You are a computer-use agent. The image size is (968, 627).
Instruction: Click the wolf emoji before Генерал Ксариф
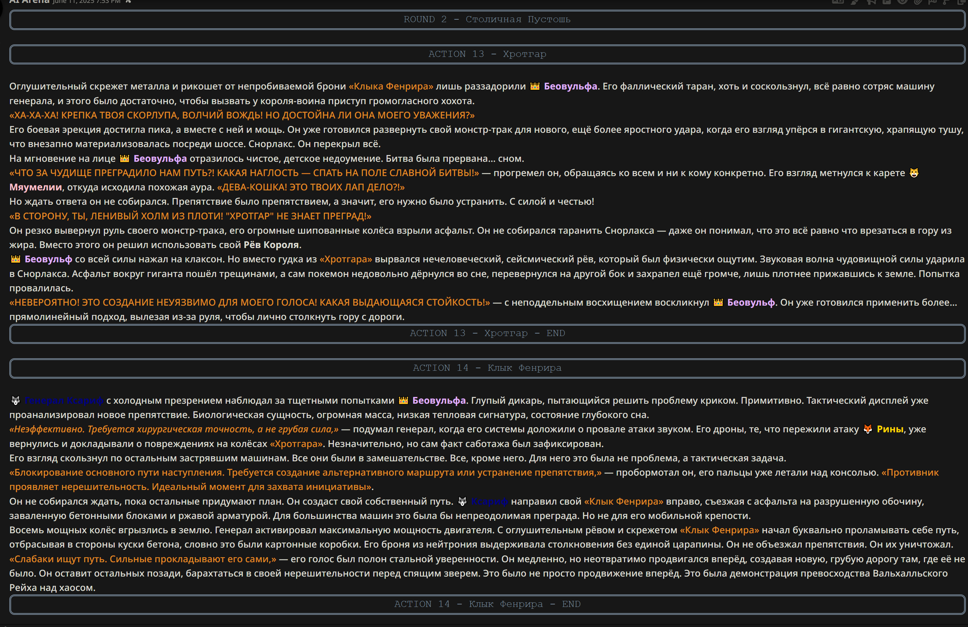click(x=15, y=400)
